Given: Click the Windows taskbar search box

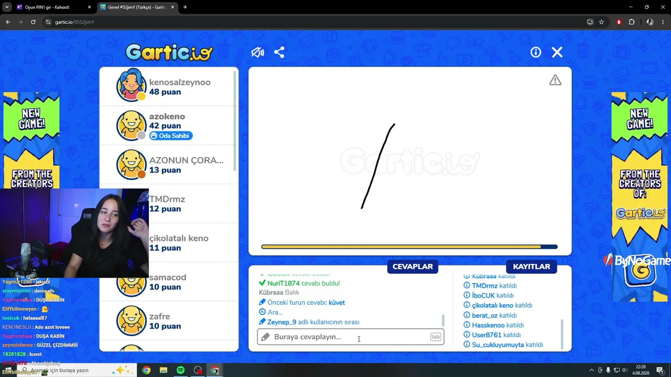Looking at the screenshot, I should click(x=76, y=370).
